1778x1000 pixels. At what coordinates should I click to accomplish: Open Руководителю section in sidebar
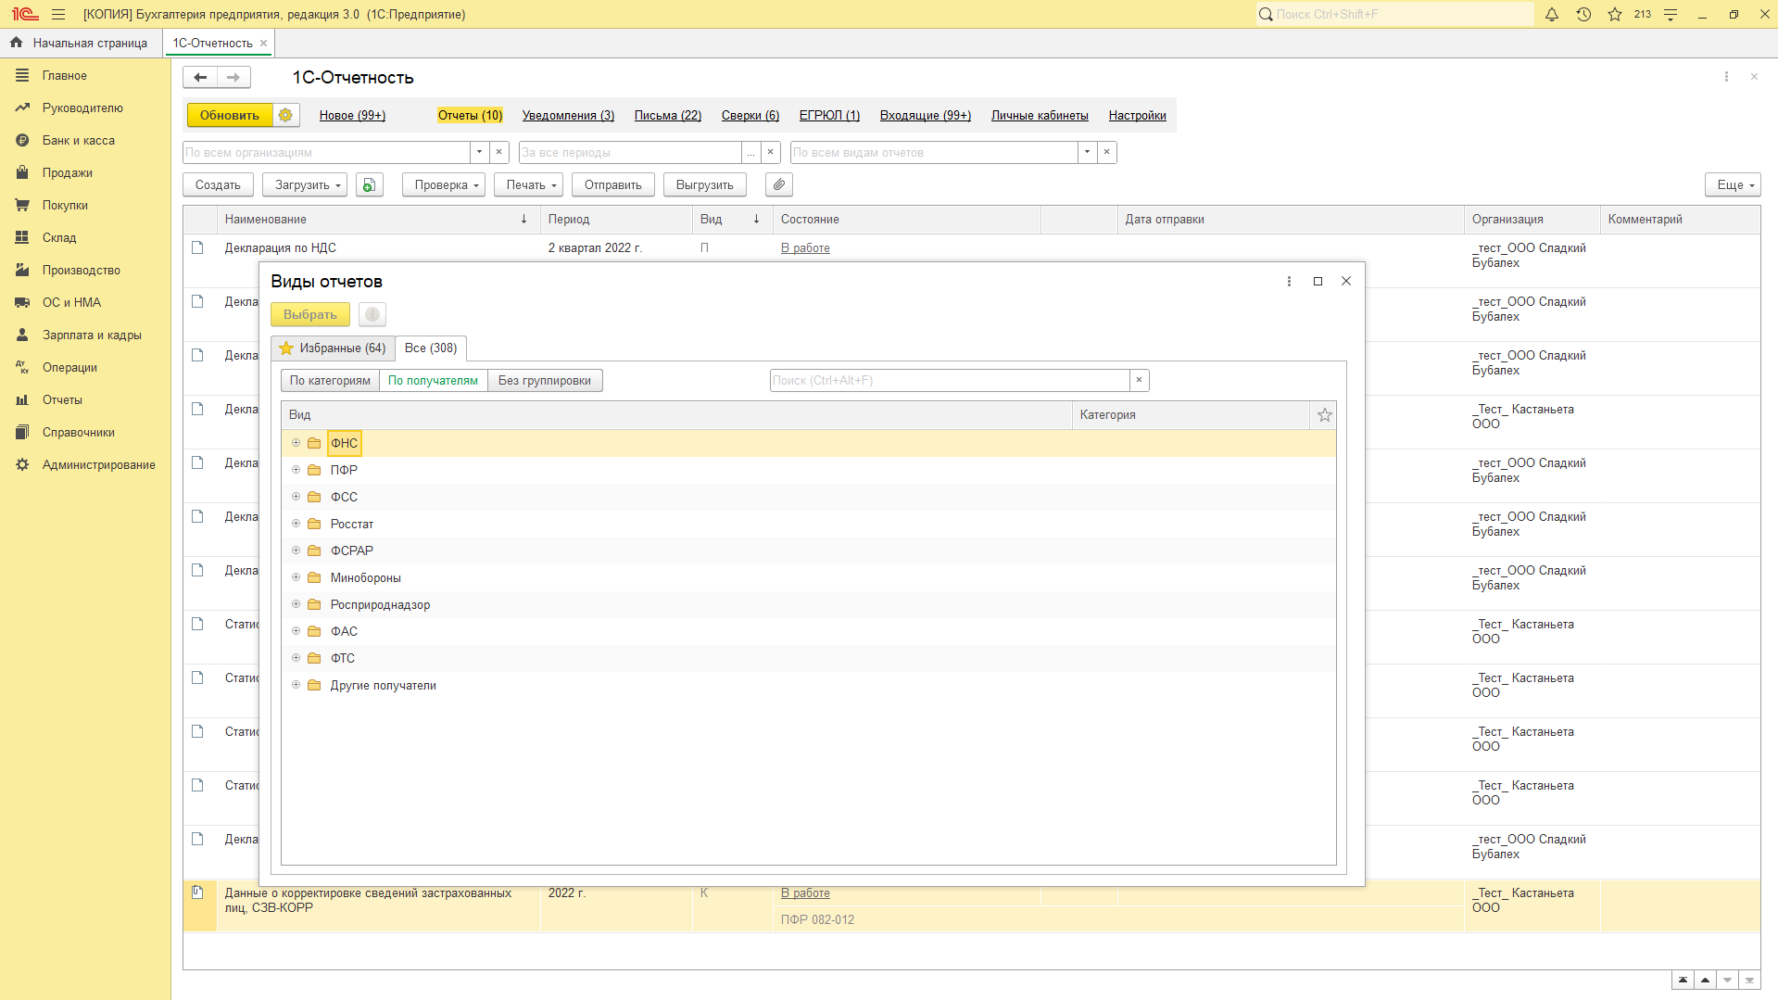tap(82, 108)
